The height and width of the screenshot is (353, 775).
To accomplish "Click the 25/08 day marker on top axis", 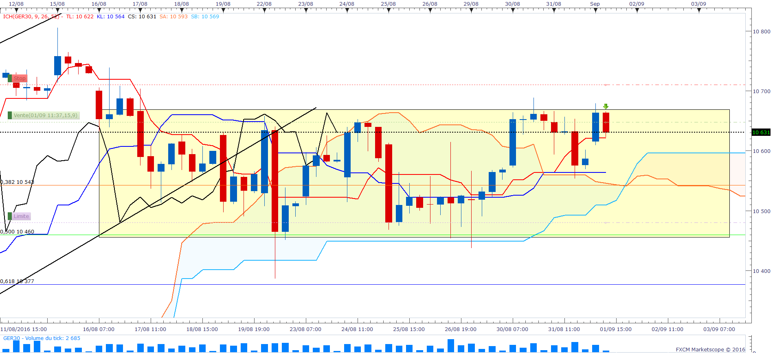I will tap(389, 4).
